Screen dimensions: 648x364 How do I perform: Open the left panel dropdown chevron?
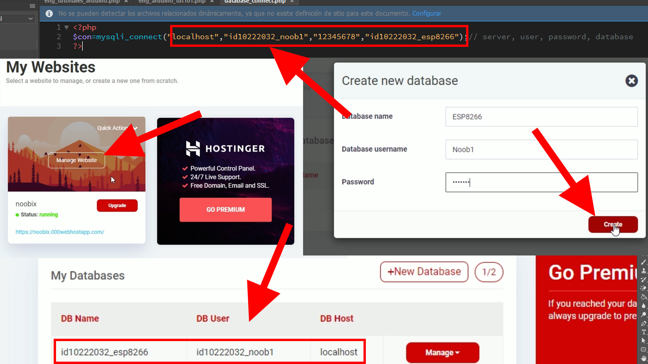31,19
